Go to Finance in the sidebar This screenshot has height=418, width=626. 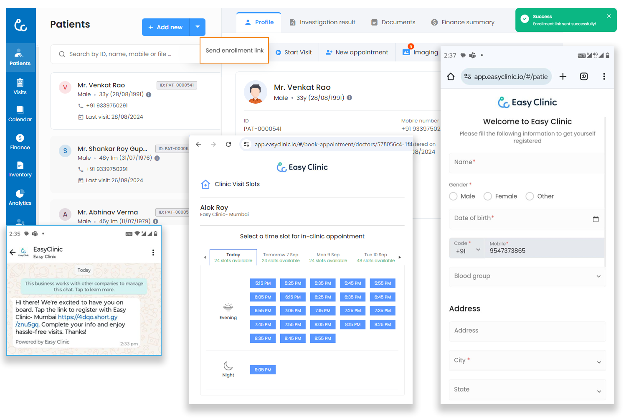[x=20, y=142]
